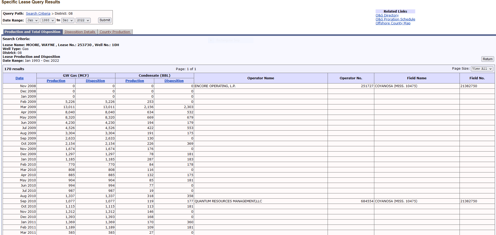
Task: Click the Operator No. column header
Action: (351, 78)
